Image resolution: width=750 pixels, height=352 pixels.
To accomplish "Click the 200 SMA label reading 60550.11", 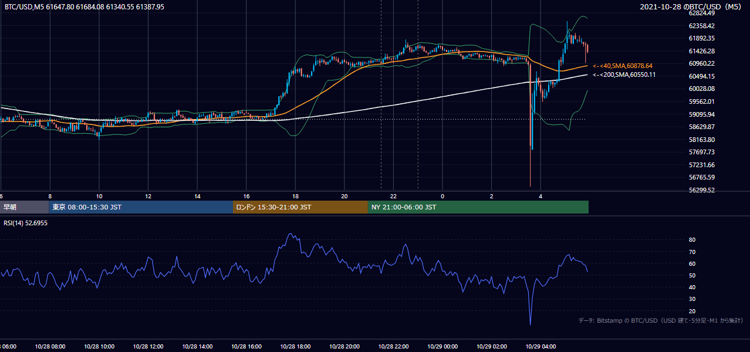I will [624, 75].
